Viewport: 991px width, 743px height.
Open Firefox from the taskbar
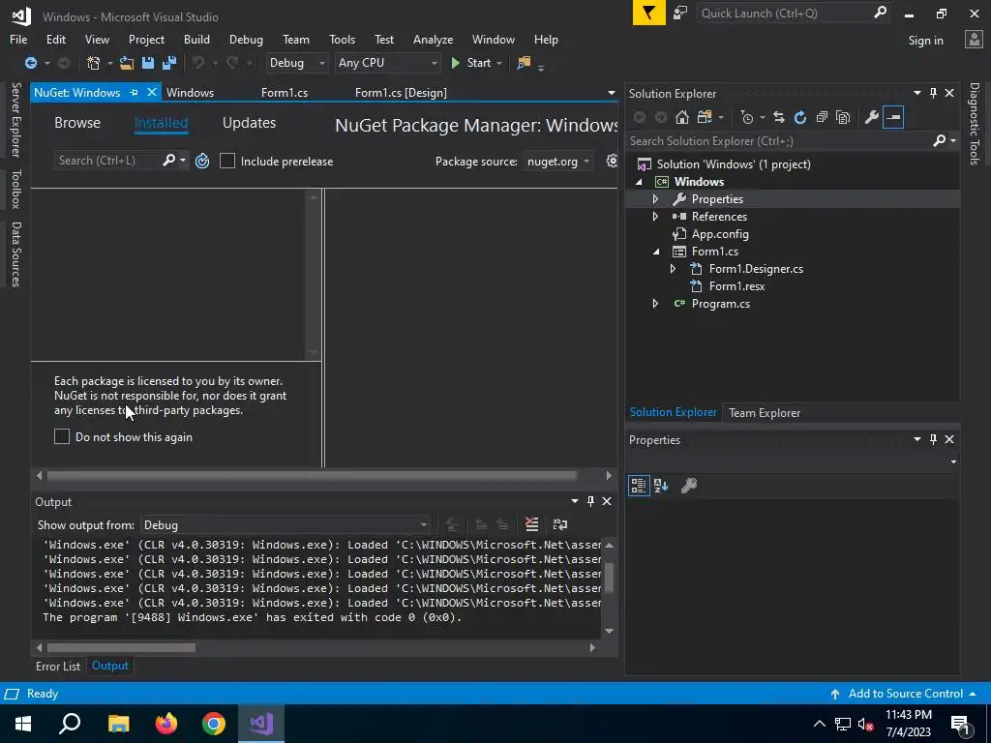point(166,724)
